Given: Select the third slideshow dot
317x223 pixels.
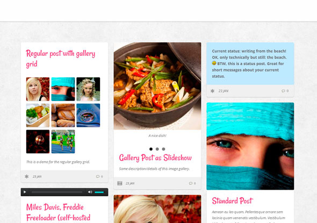Looking at the screenshot, I should [163, 149].
